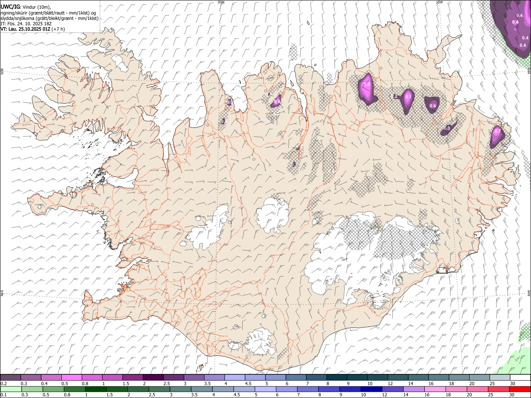Click the rain legend swatch starting at 3
Viewport: 531px width, 398px height.
[180, 389]
